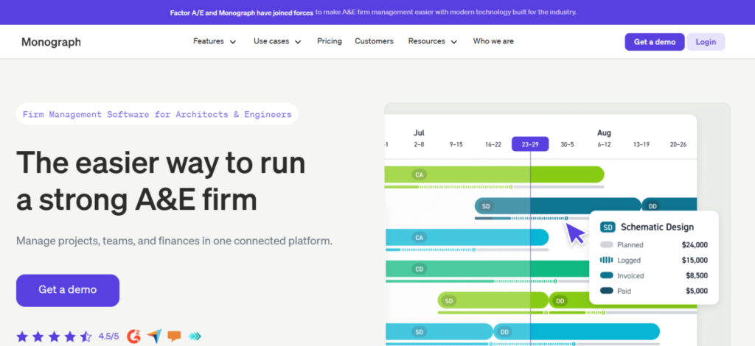Select the 20–26 week column
Screen dimensions: 755x346
click(678, 144)
